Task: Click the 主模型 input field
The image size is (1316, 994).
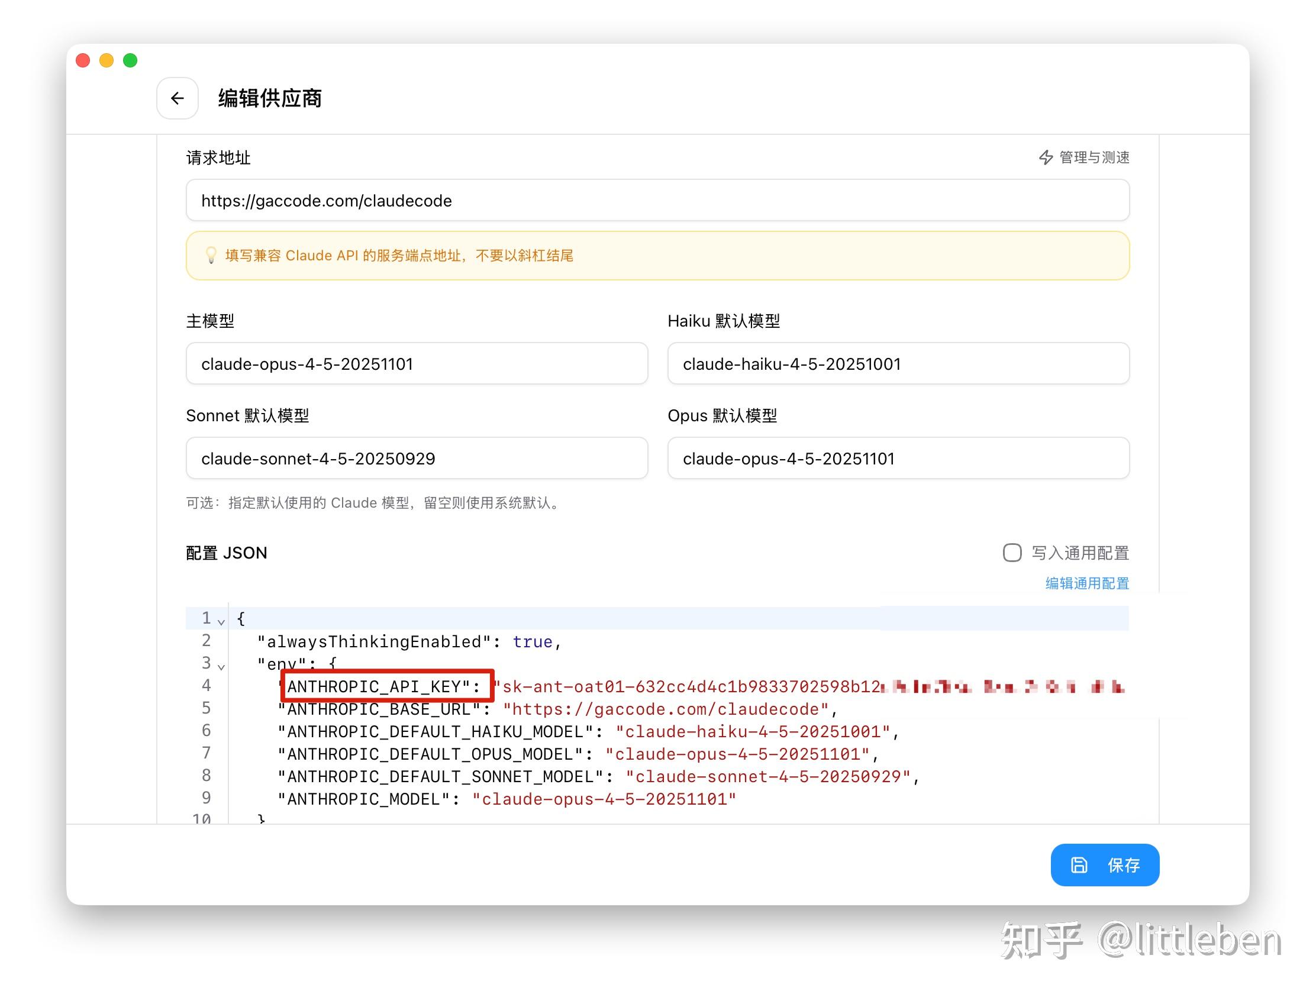Action: [417, 363]
